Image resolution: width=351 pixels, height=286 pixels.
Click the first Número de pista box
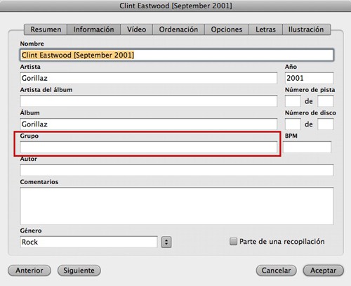(293, 101)
